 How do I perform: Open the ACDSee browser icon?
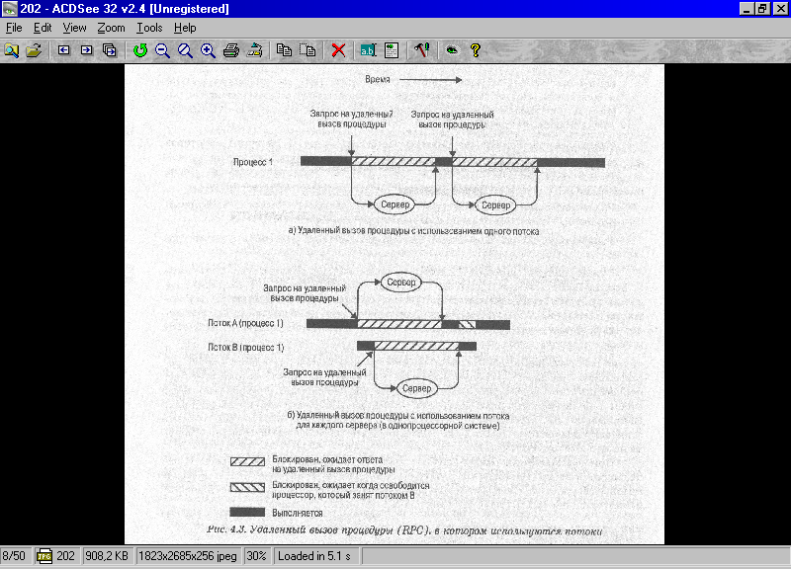[x=11, y=50]
